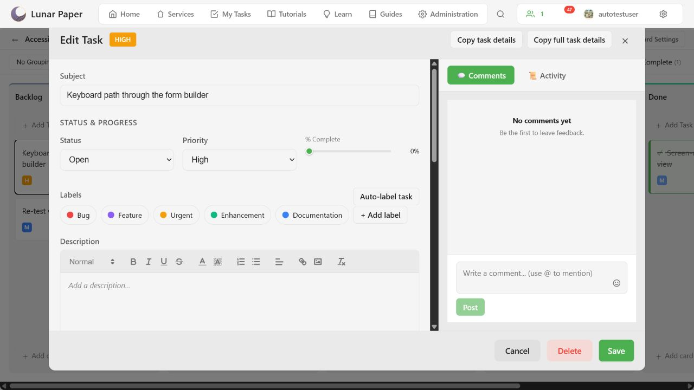This screenshot has width=694, height=390.
Task: Click the Write a comment text box
Action: (x=542, y=278)
